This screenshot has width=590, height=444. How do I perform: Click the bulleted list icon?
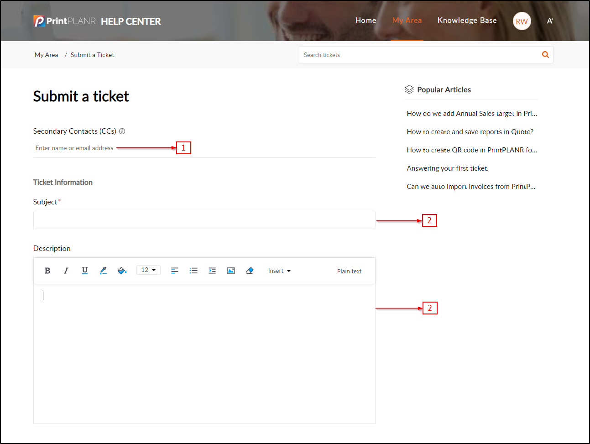[193, 271]
